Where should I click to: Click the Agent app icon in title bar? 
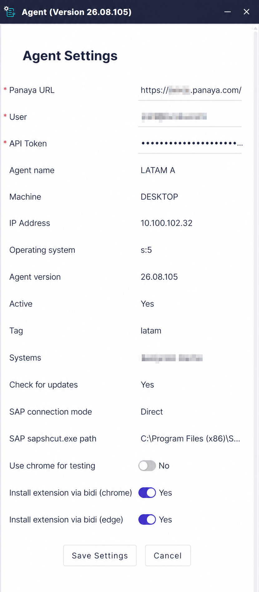pos(9,12)
